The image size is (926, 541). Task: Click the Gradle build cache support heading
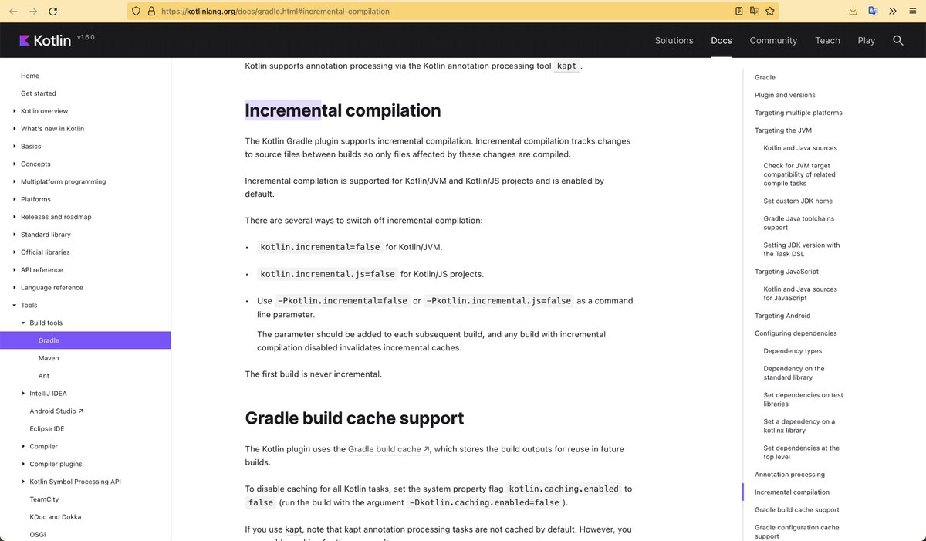354,418
